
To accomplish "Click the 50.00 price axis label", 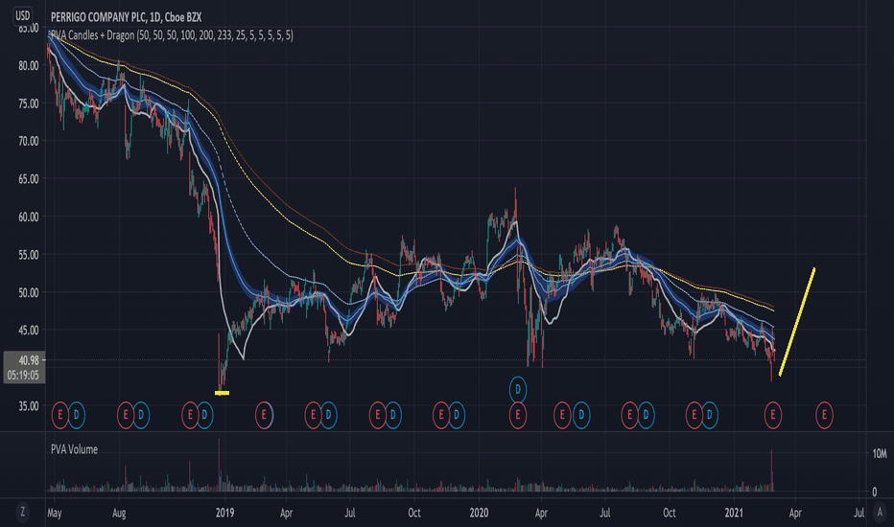I will click(x=29, y=293).
